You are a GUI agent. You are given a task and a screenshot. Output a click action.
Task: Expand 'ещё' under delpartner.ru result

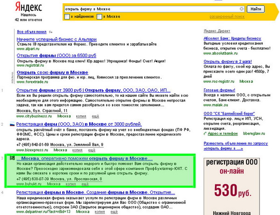pyautogui.click(x=114, y=212)
